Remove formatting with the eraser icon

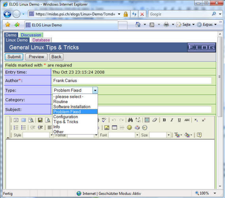tap(155, 120)
